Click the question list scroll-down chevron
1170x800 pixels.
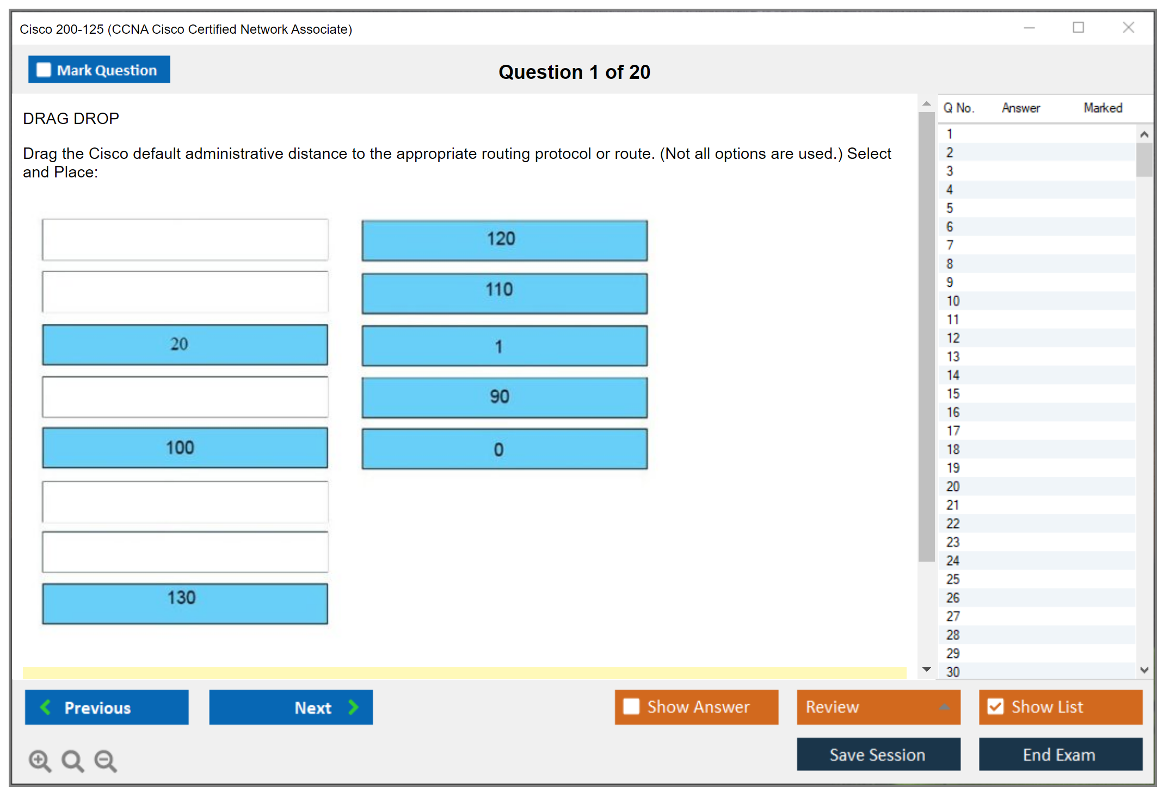(1144, 670)
